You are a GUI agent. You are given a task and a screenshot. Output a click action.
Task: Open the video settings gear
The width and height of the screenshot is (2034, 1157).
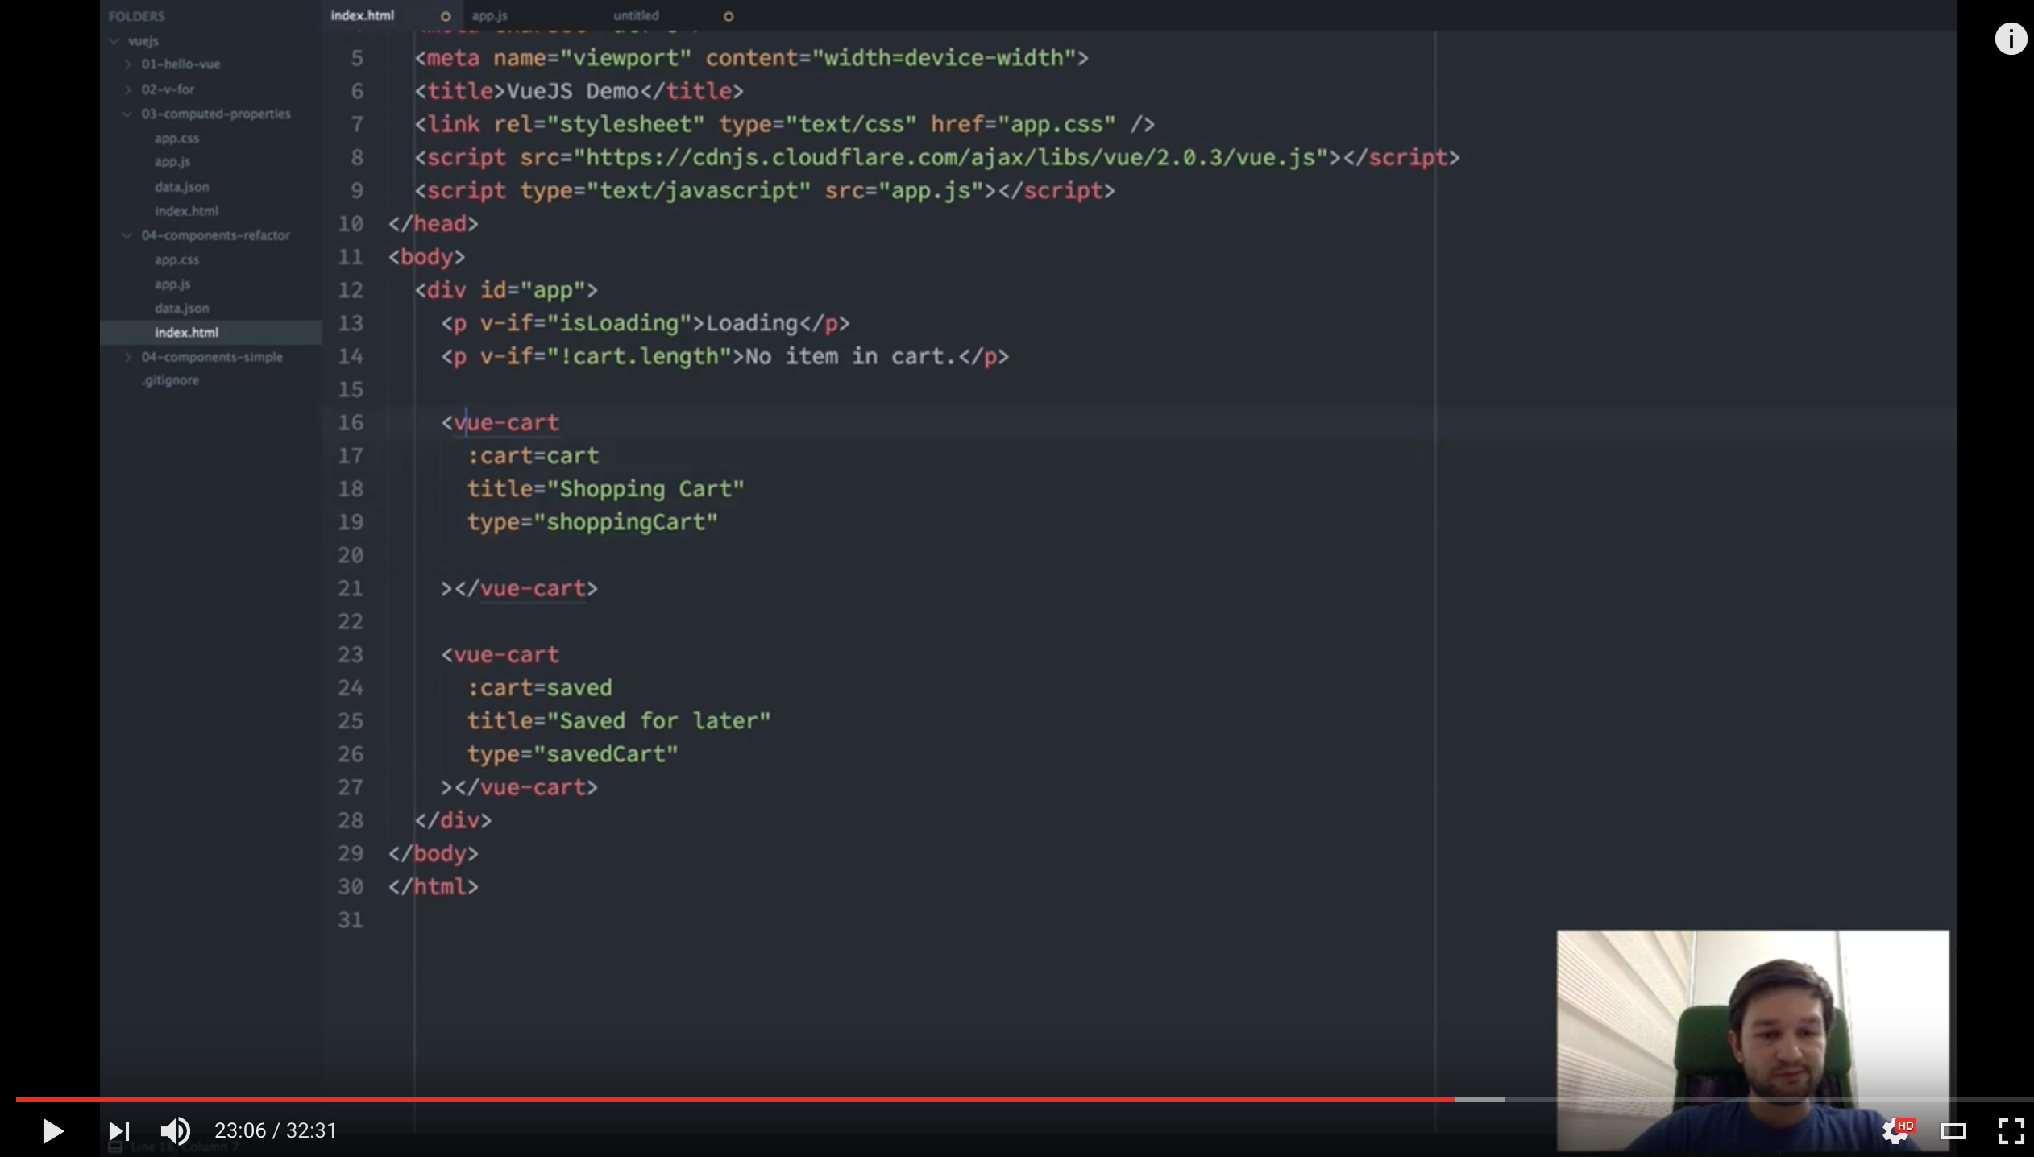(1896, 1131)
